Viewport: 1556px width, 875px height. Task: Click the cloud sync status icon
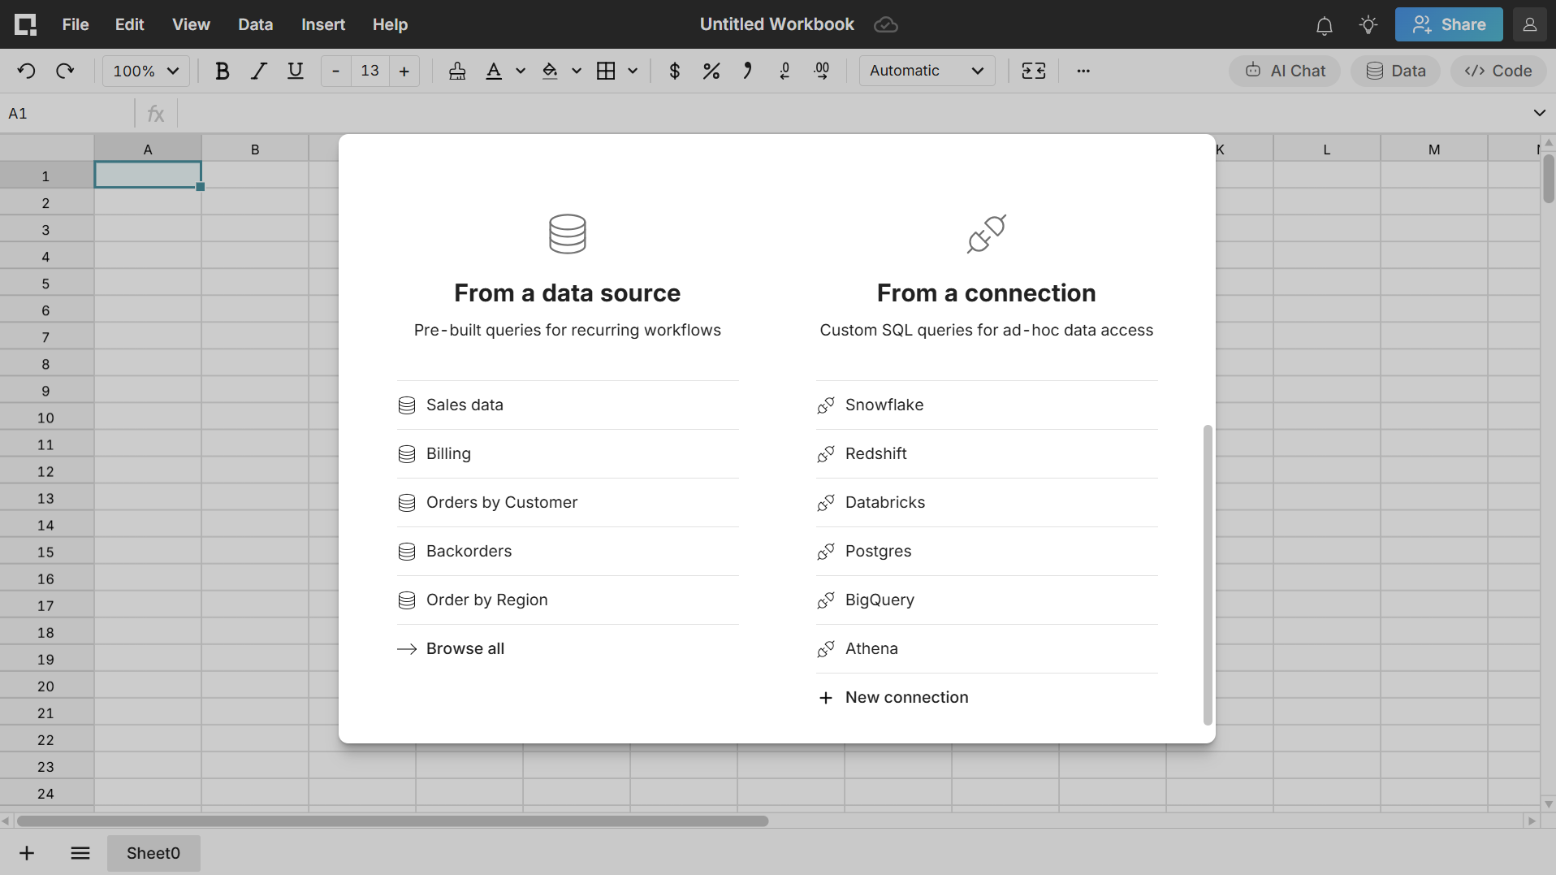[886, 24]
